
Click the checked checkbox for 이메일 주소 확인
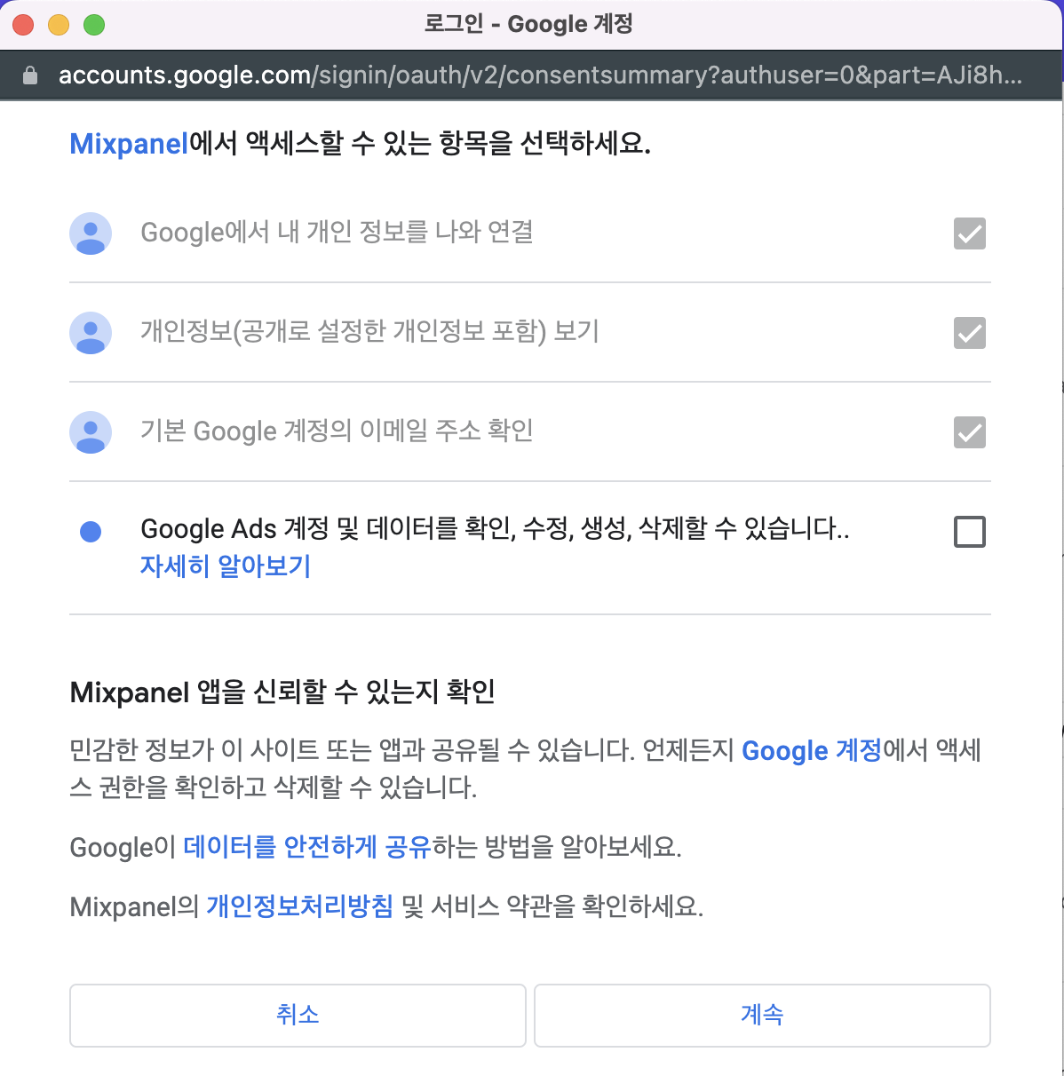point(969,432)
